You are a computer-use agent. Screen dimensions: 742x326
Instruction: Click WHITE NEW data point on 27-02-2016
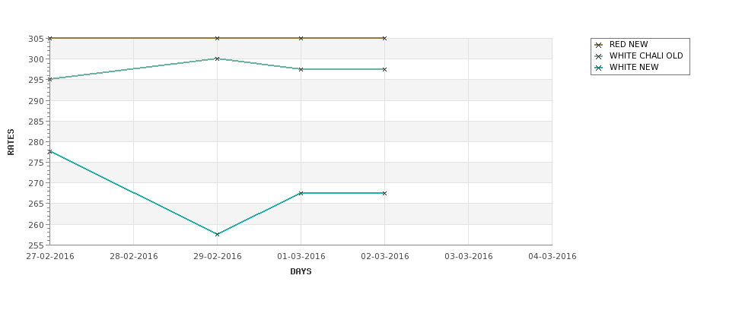tap(49, 152)
